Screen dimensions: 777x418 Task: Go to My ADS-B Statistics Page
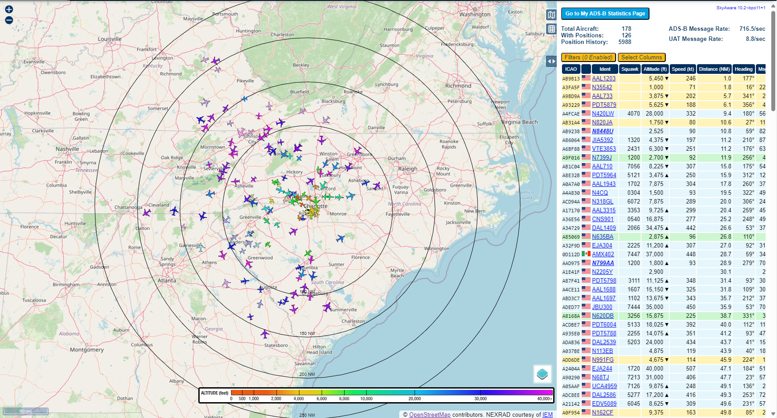[605, 14]
